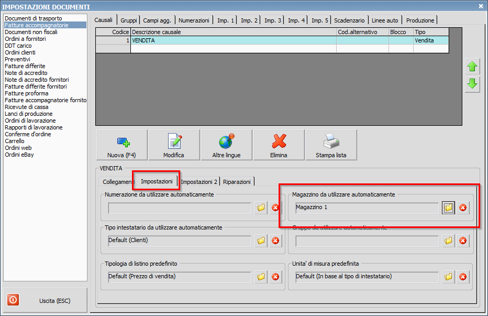Move causale down with green arrow
488x316 pixels.
472,84
